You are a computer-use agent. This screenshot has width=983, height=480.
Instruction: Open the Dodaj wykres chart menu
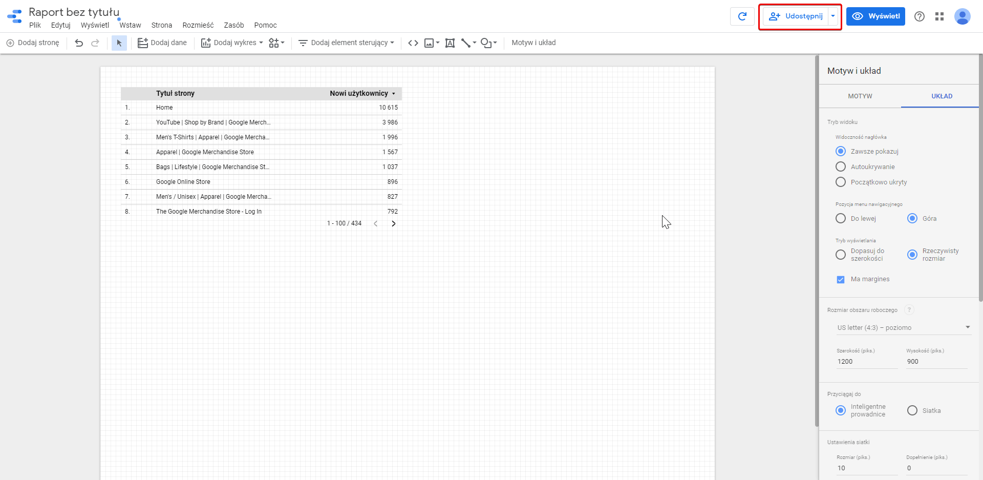pos(232,43)
